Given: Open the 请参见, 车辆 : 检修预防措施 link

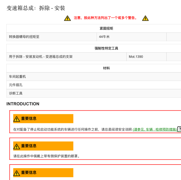Looking at the screenshot, I should [155, 129].
